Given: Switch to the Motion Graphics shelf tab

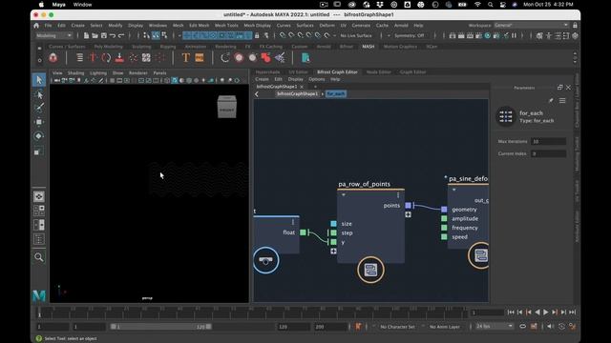Looking at the screenshot, I should [400, 47].
